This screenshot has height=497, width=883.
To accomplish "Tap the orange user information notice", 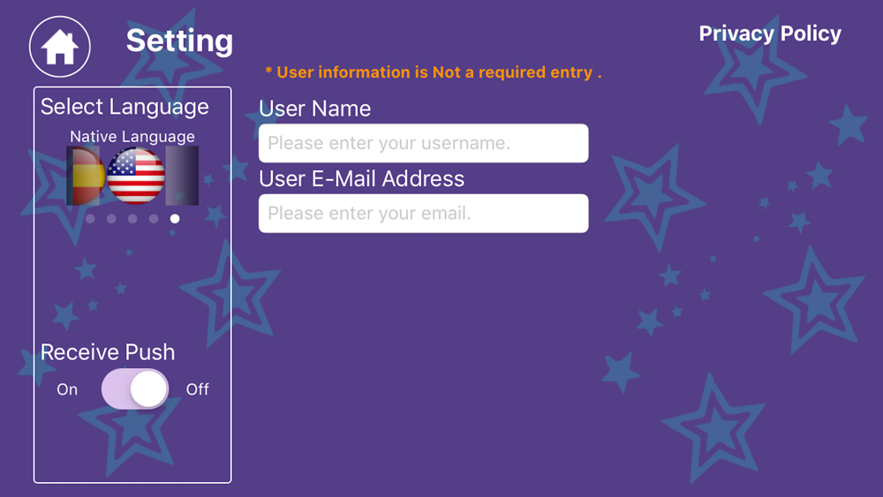I will click(433, 72).
